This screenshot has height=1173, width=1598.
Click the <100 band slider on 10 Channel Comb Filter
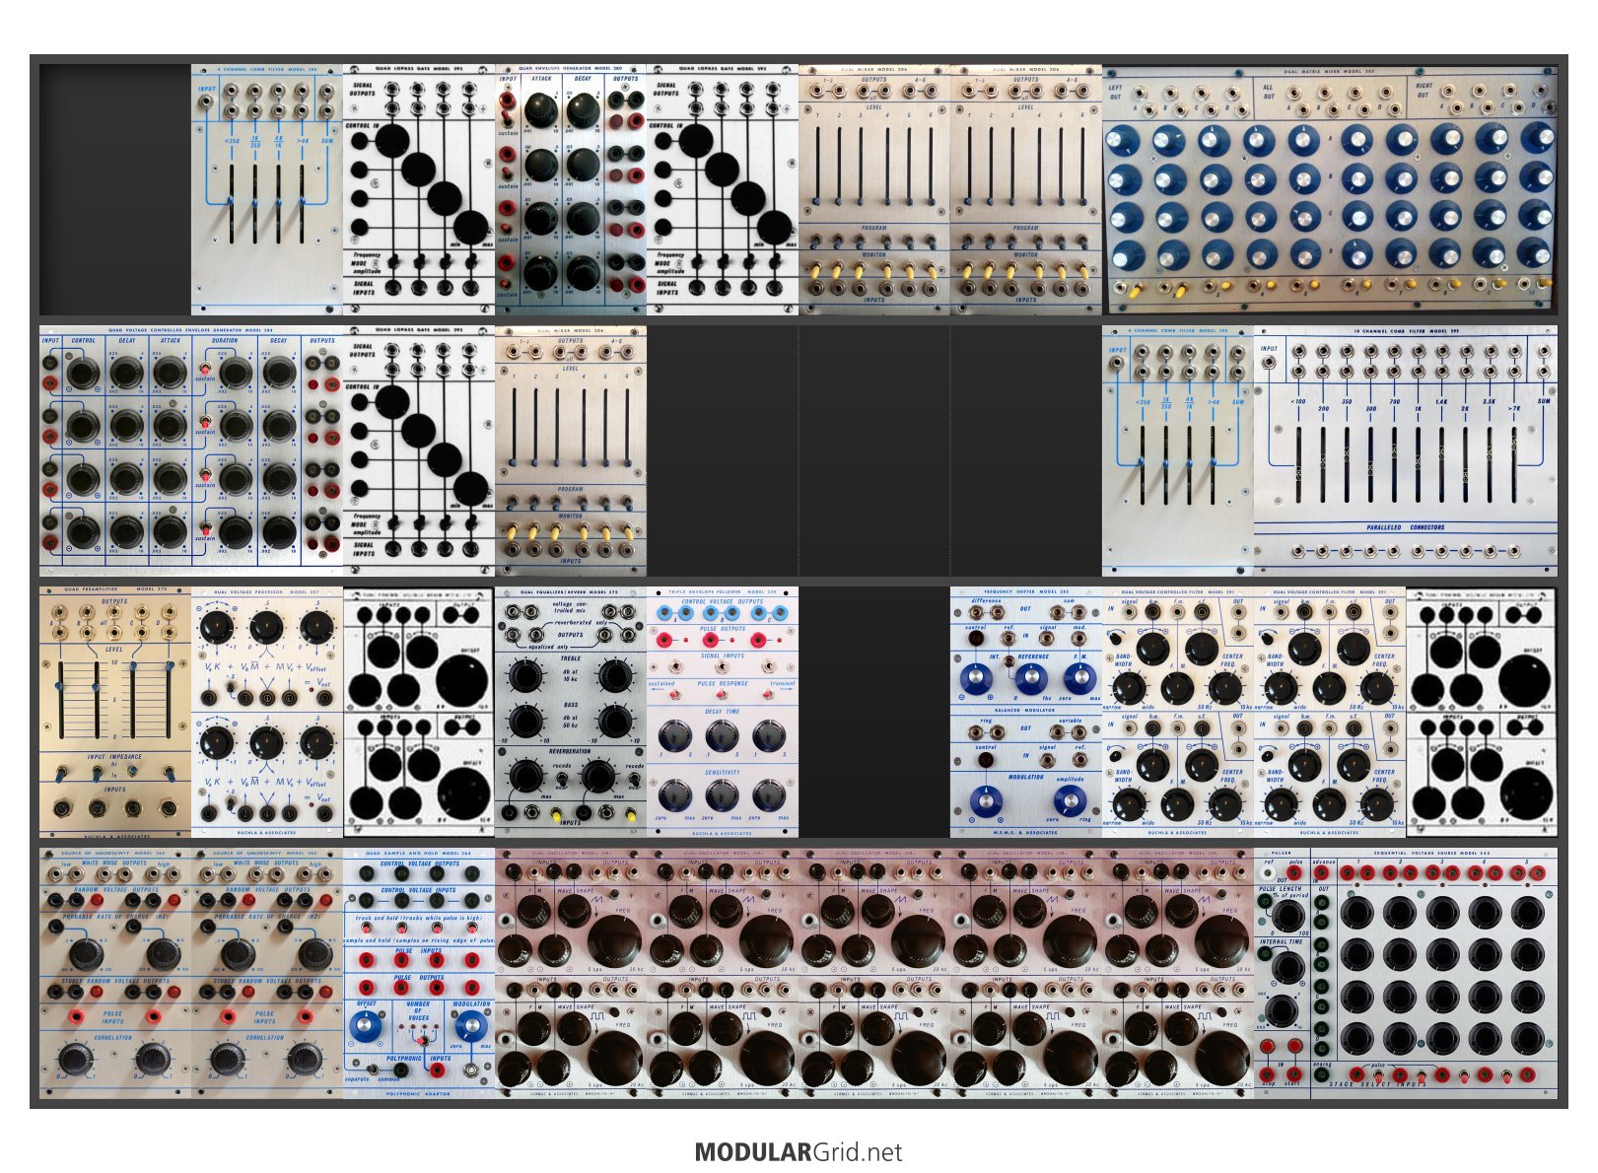1297,463
